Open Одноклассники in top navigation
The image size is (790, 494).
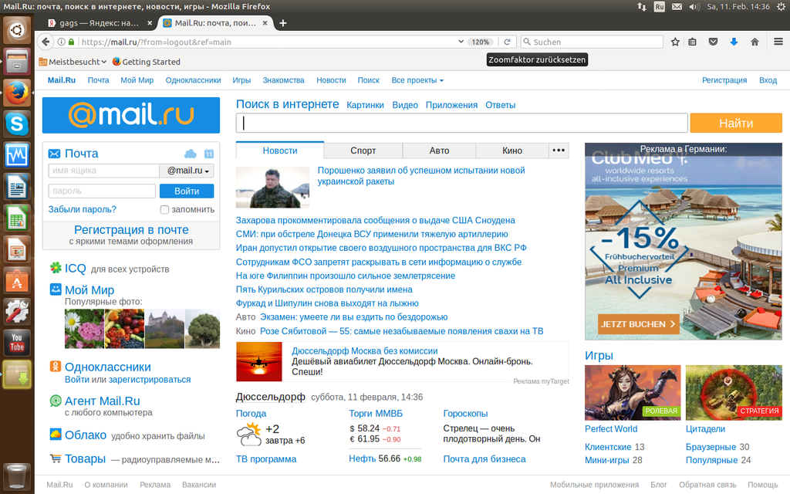(193, 80)
